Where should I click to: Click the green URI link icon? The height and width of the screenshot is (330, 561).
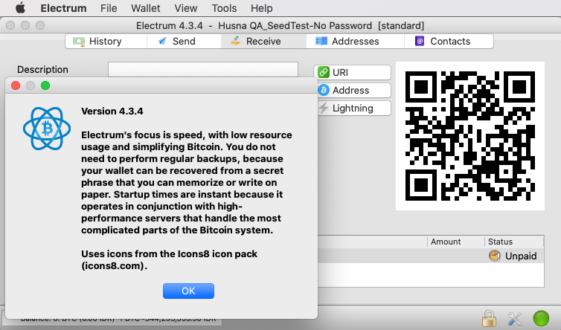[x=324, y=72]
